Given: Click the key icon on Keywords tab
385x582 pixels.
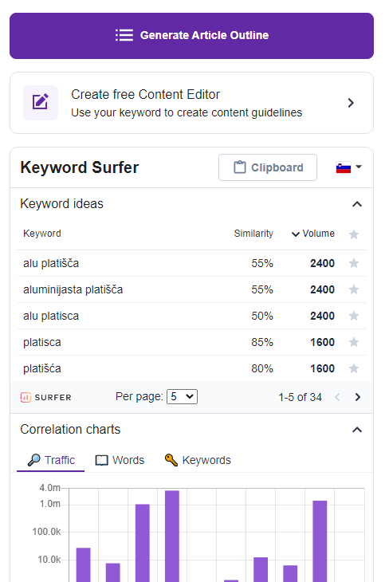Looking at the screenshot, I should pos(171,459).
